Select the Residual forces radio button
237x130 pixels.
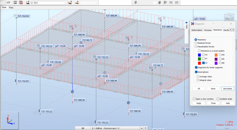[x=196, y=43]
